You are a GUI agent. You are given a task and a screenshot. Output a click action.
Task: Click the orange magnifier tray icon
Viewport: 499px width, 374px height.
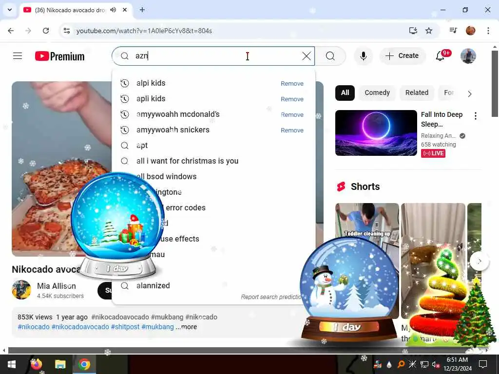(x=401, y=364)
